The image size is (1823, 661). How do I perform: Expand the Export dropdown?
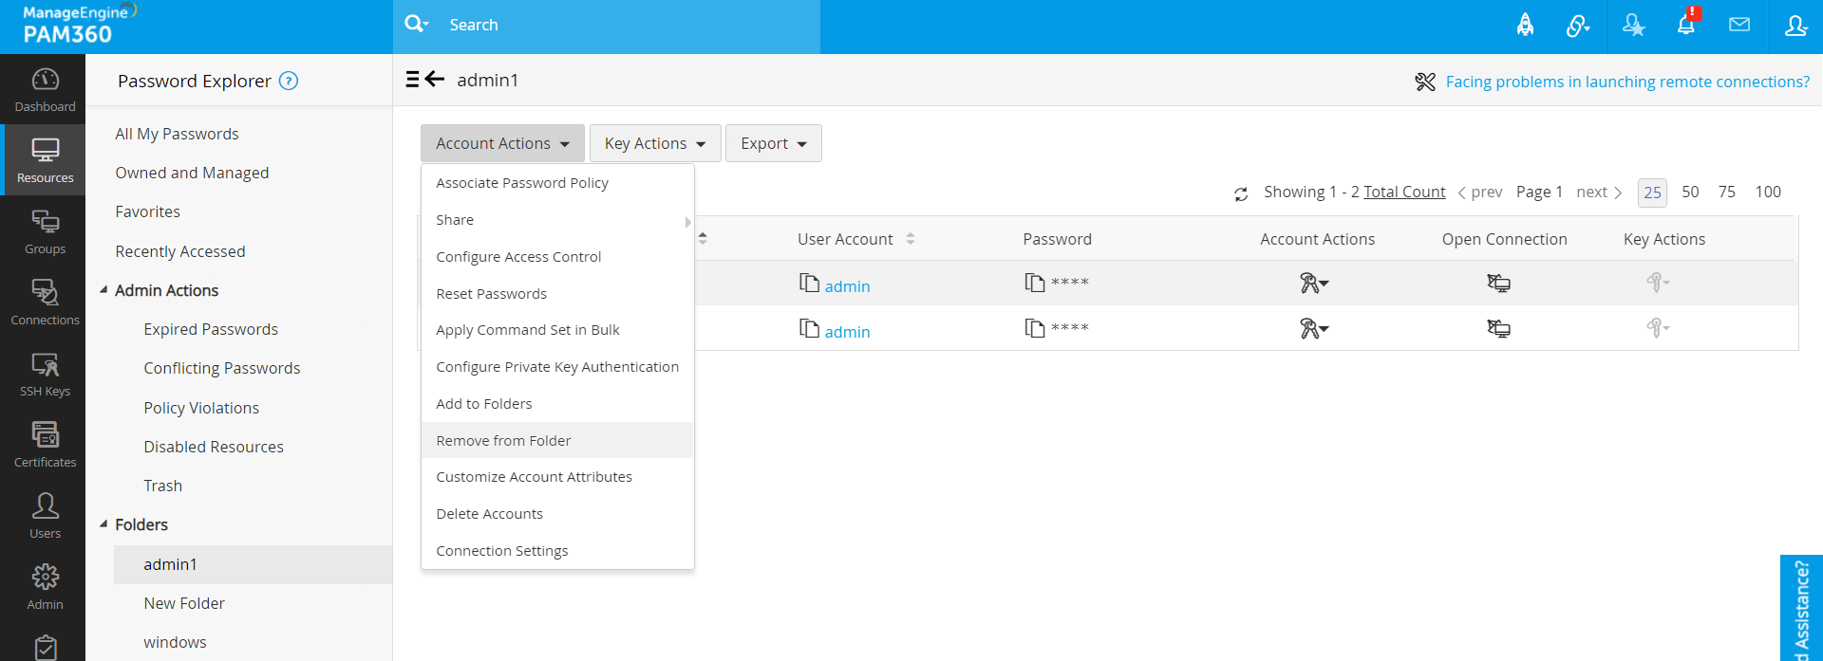tap(773, 143)
